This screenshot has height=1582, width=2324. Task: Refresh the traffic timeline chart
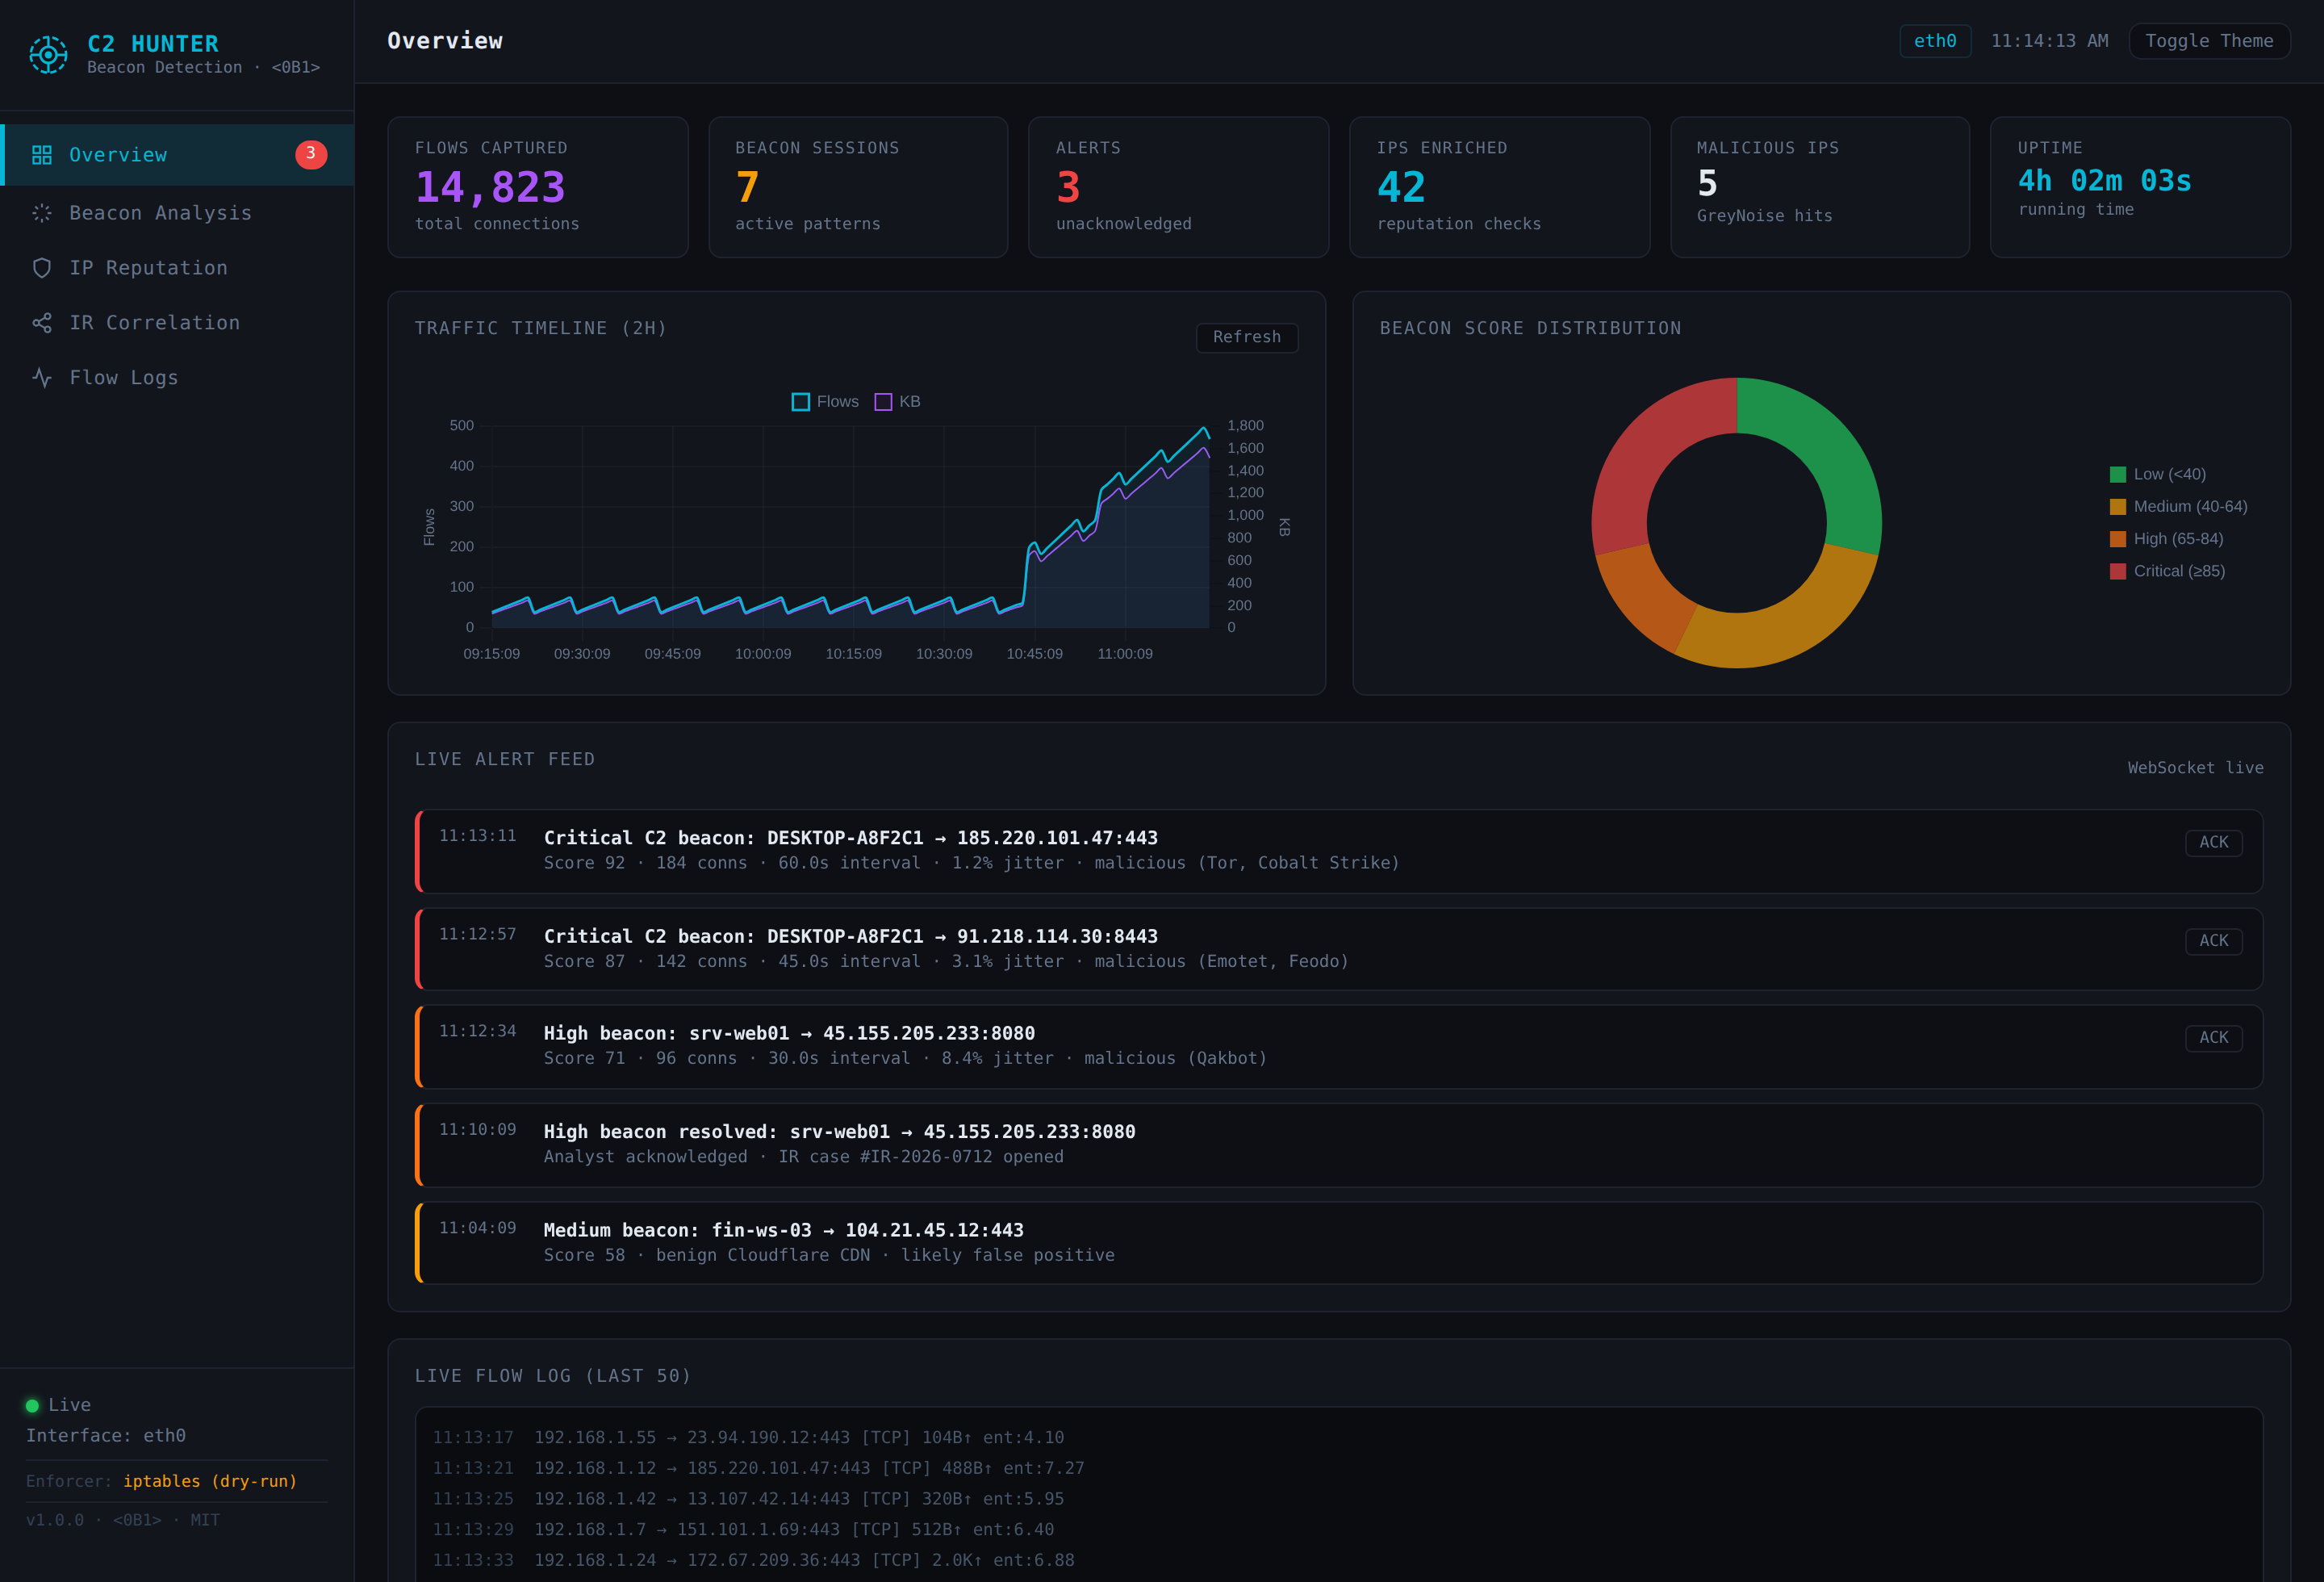pyautogui.click(x=1246, y=337)
